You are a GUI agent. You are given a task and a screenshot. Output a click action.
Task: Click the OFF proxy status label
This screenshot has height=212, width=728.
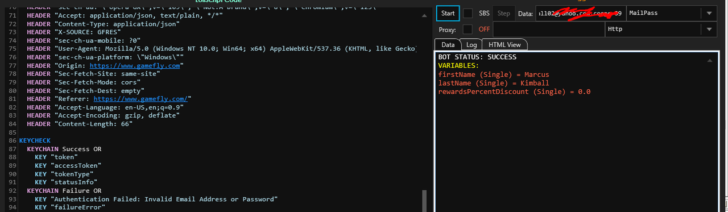pyautogui.click(x=483, y=29)
